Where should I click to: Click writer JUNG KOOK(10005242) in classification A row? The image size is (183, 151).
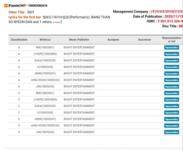45,80
